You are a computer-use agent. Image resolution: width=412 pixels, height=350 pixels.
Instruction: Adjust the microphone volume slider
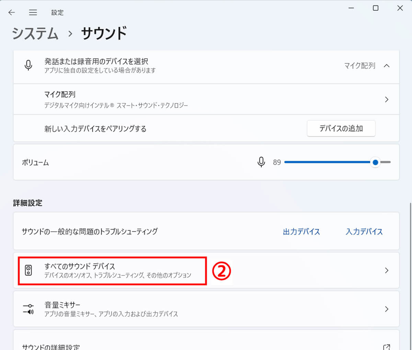click(337, 162)
